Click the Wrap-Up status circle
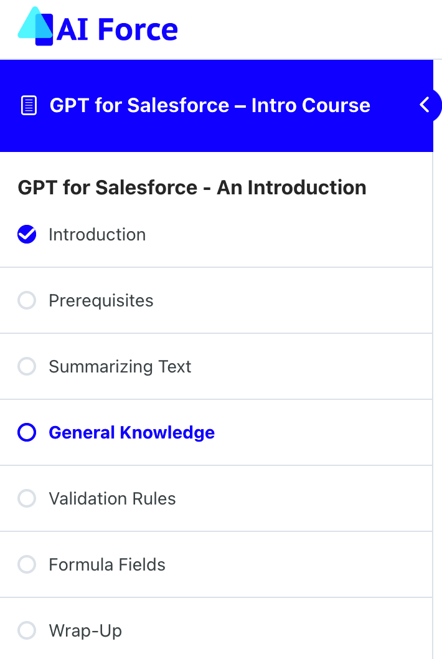The image size is (442, 659). 27,631
